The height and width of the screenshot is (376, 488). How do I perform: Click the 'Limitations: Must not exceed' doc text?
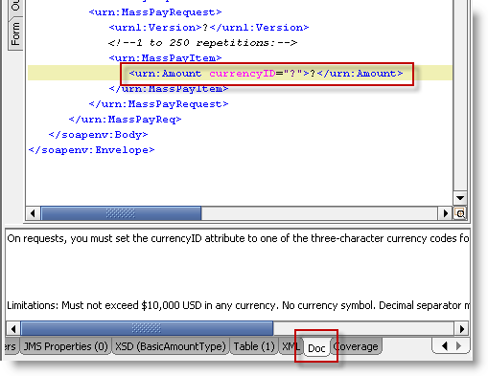(x=238, y=305)
